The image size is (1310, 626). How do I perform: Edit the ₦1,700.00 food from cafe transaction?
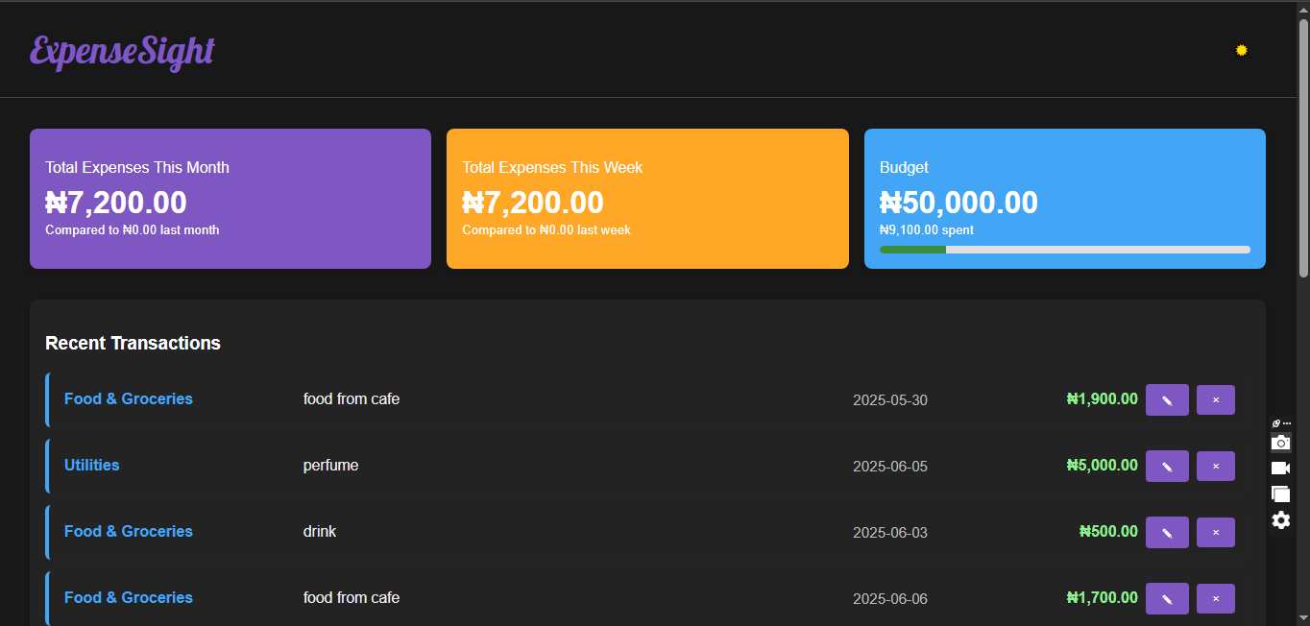[1167, 599]
